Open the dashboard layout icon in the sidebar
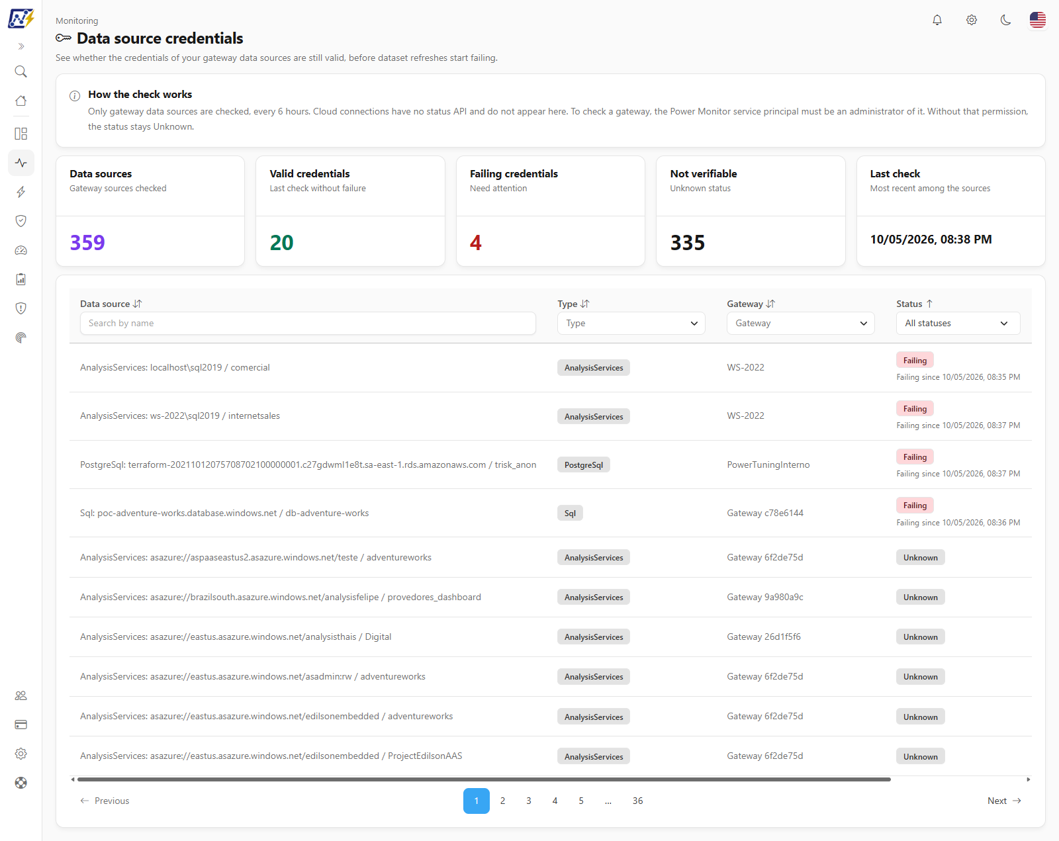Viewport: 1059px width, 841px height. (21, 134)
